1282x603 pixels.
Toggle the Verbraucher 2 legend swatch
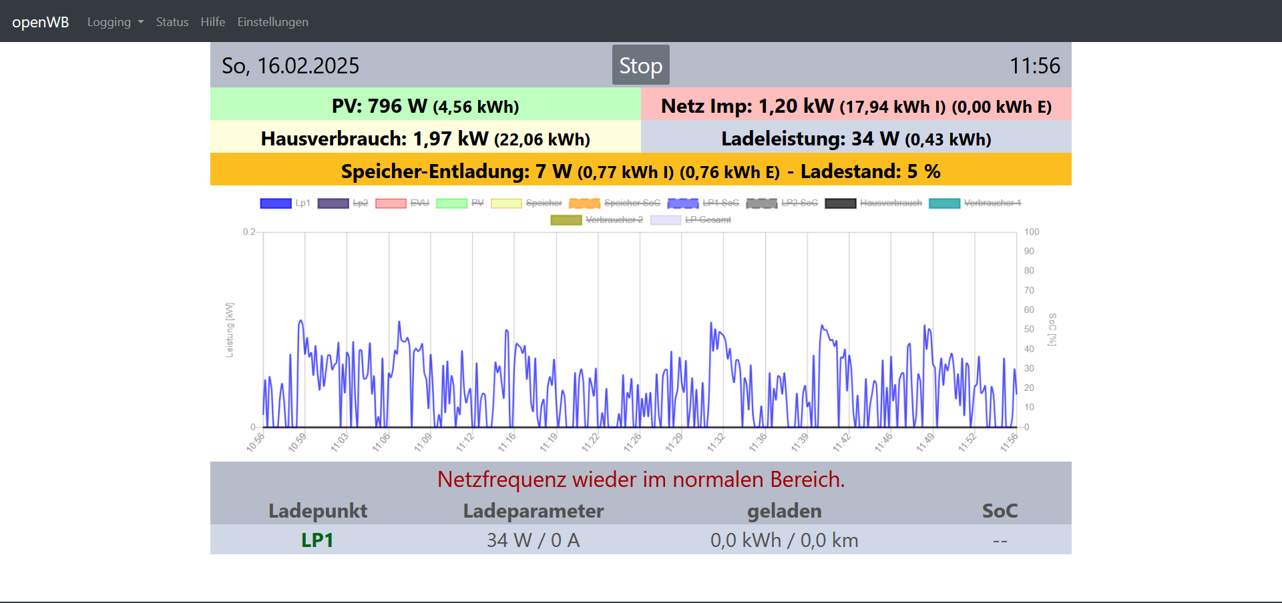[566, 219]
